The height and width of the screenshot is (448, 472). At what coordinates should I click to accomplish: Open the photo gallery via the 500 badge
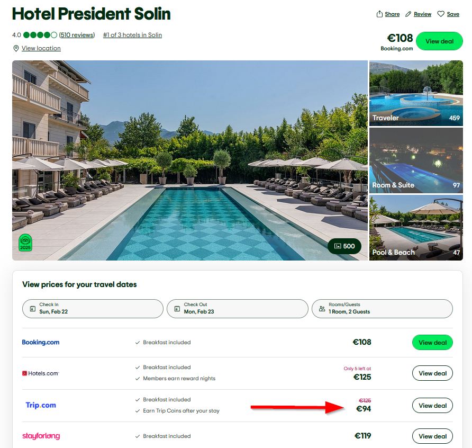[x=344, y=246]
